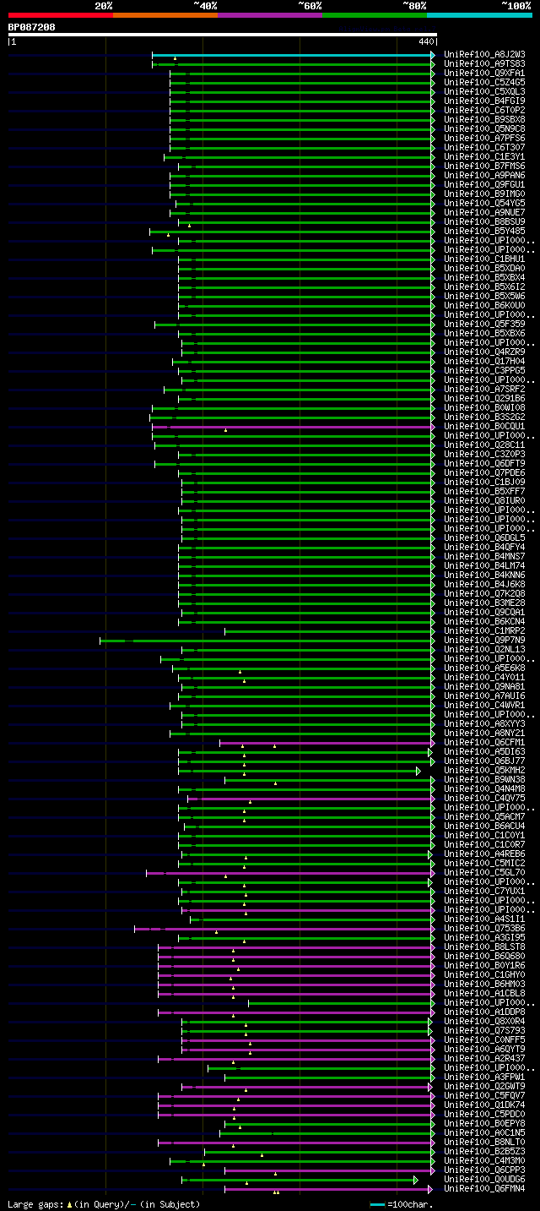Image resolution: width=540 pixels, height=1211 pixels.
Task: Open hit UniRef100_C1GHY0
Action: coord(484,975)
